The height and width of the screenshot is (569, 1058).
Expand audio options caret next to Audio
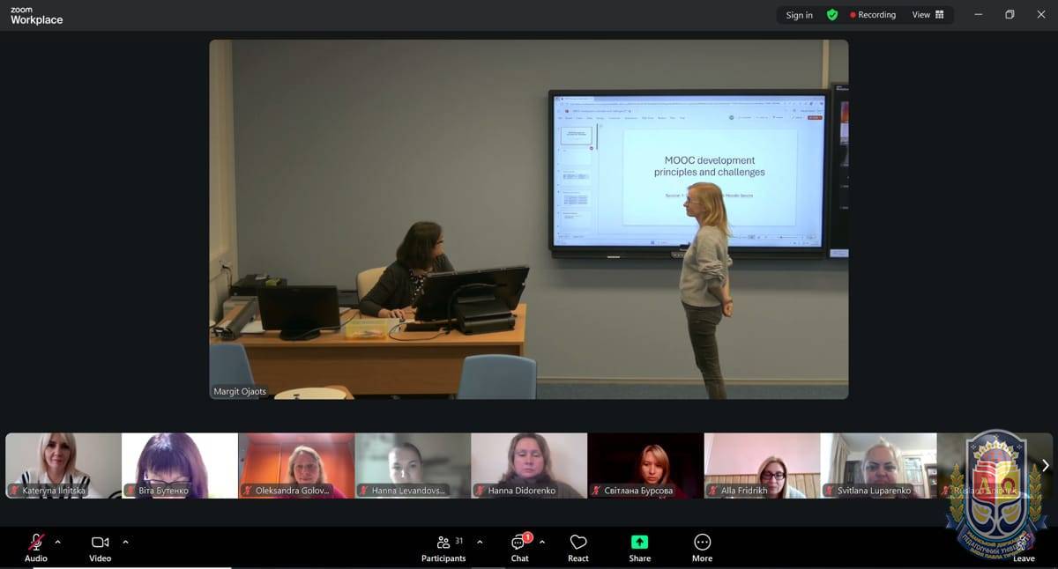point(58,542)
